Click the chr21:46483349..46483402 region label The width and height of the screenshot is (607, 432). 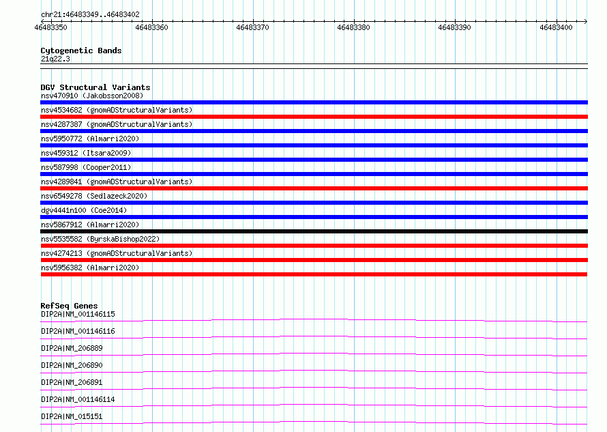click(x=90, y=14)
